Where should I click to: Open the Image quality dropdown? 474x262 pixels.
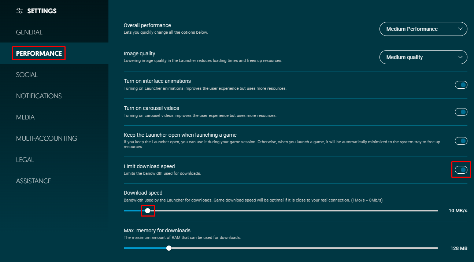[423, 57]
